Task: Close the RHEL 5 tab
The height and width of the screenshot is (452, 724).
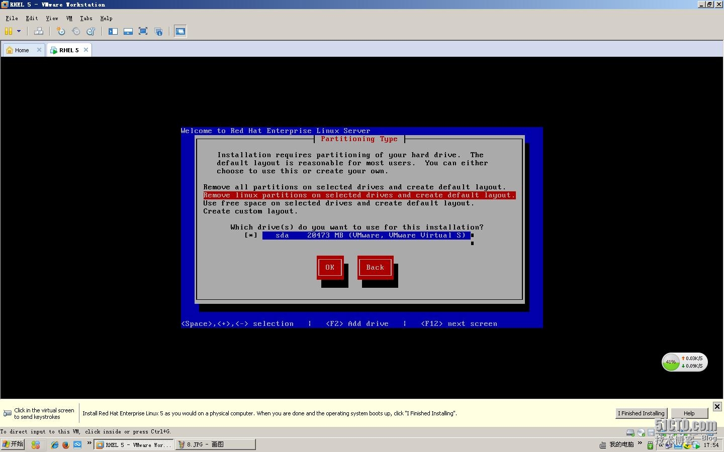Action: (x=86, y=50)
